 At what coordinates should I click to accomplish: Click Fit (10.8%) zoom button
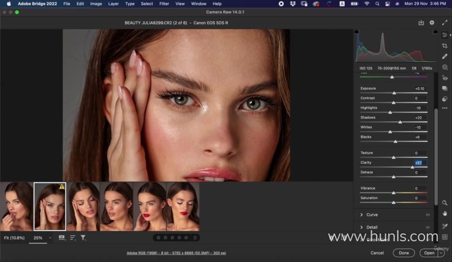[14, 238]
